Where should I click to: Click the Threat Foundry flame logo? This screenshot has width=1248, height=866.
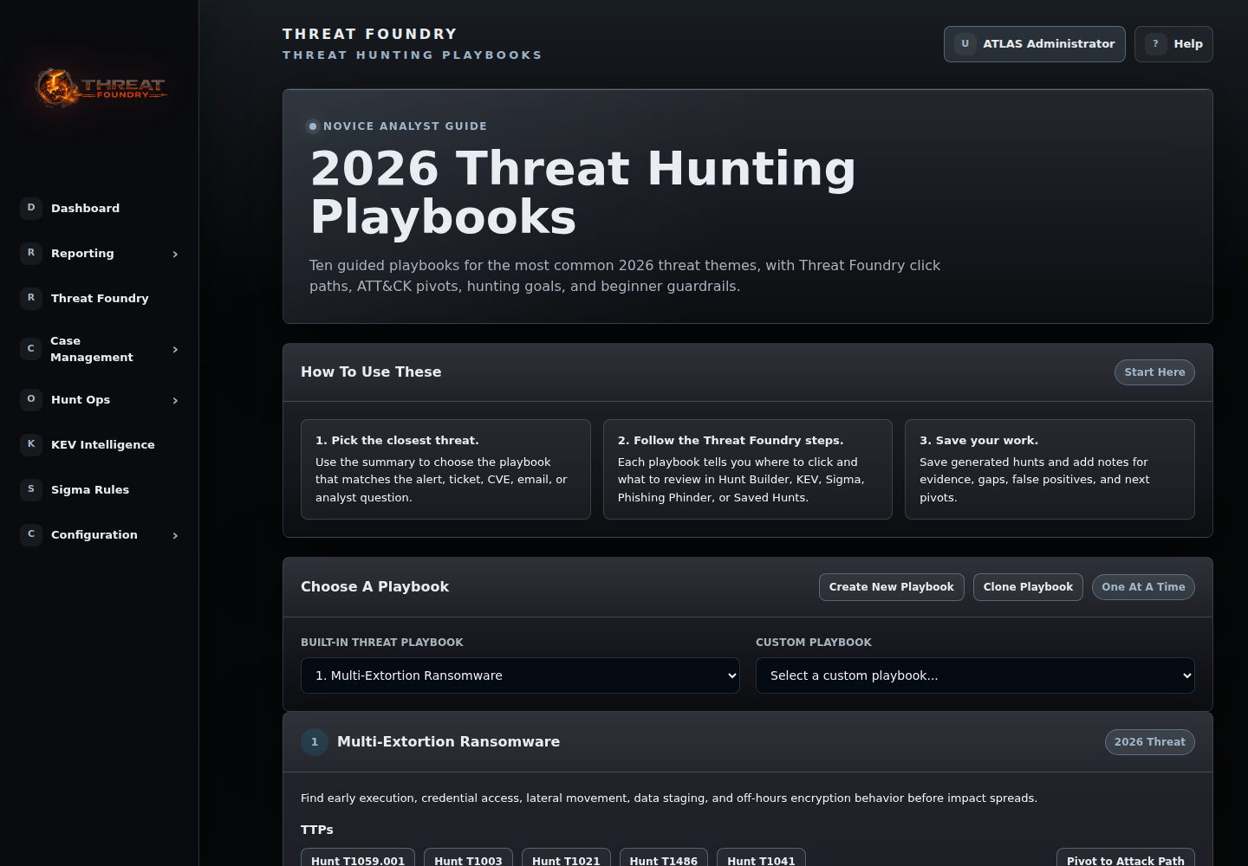point(101,87)
